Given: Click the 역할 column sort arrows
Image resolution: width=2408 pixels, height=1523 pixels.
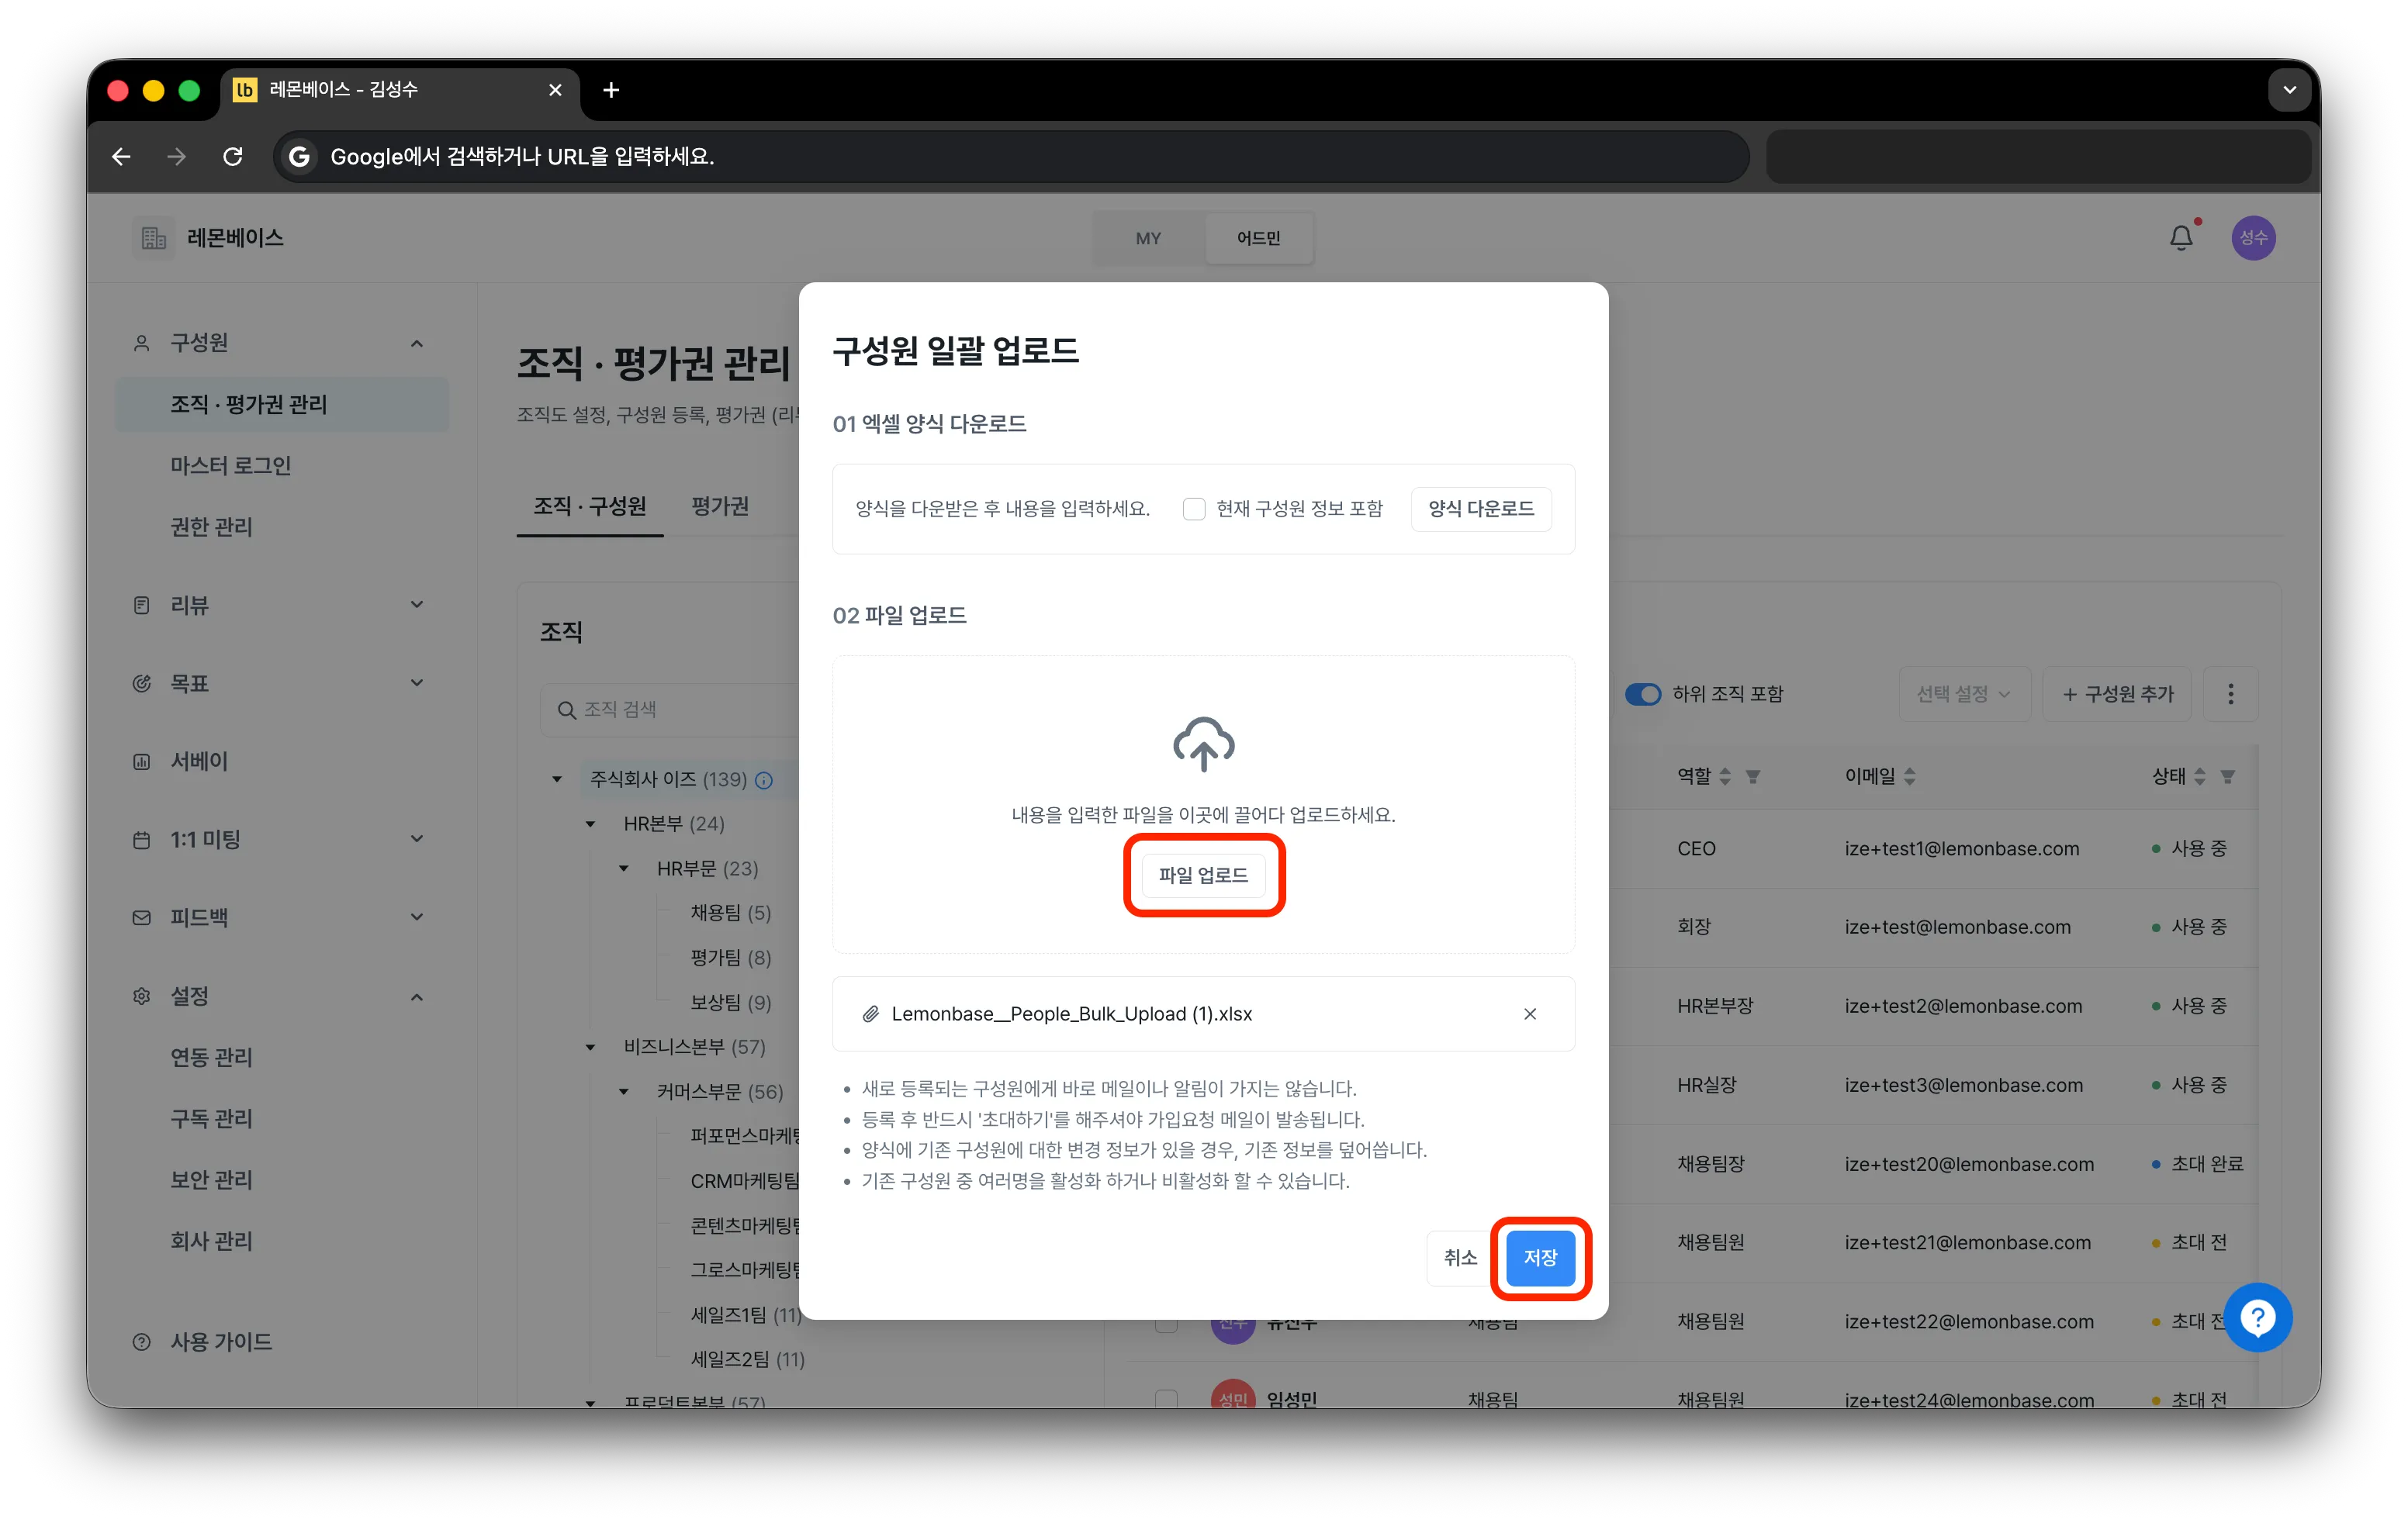Looking at the screenshot, I should point(1725,776).
